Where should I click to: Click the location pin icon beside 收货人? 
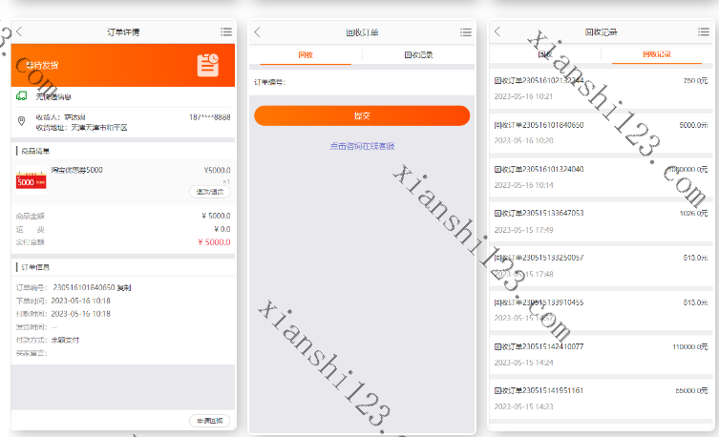21,121
